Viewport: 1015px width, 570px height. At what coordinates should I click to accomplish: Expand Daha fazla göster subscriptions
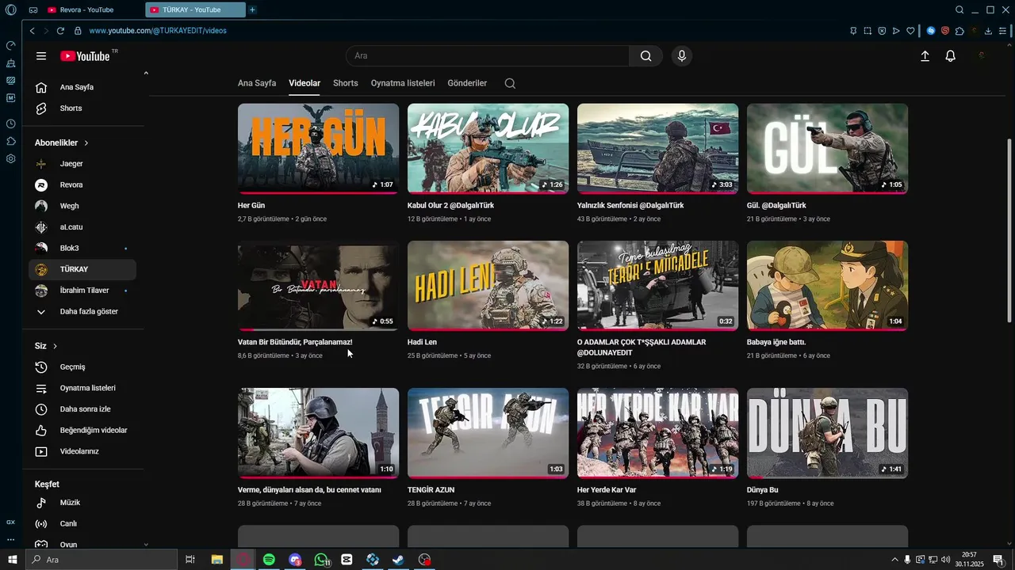(82, 312)
